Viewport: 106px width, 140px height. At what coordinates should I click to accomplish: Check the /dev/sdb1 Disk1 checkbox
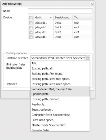pos(31,23)
